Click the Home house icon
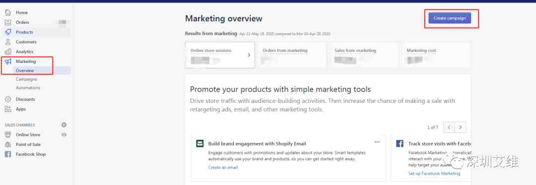The image size is (536, 185). point(8,12)
